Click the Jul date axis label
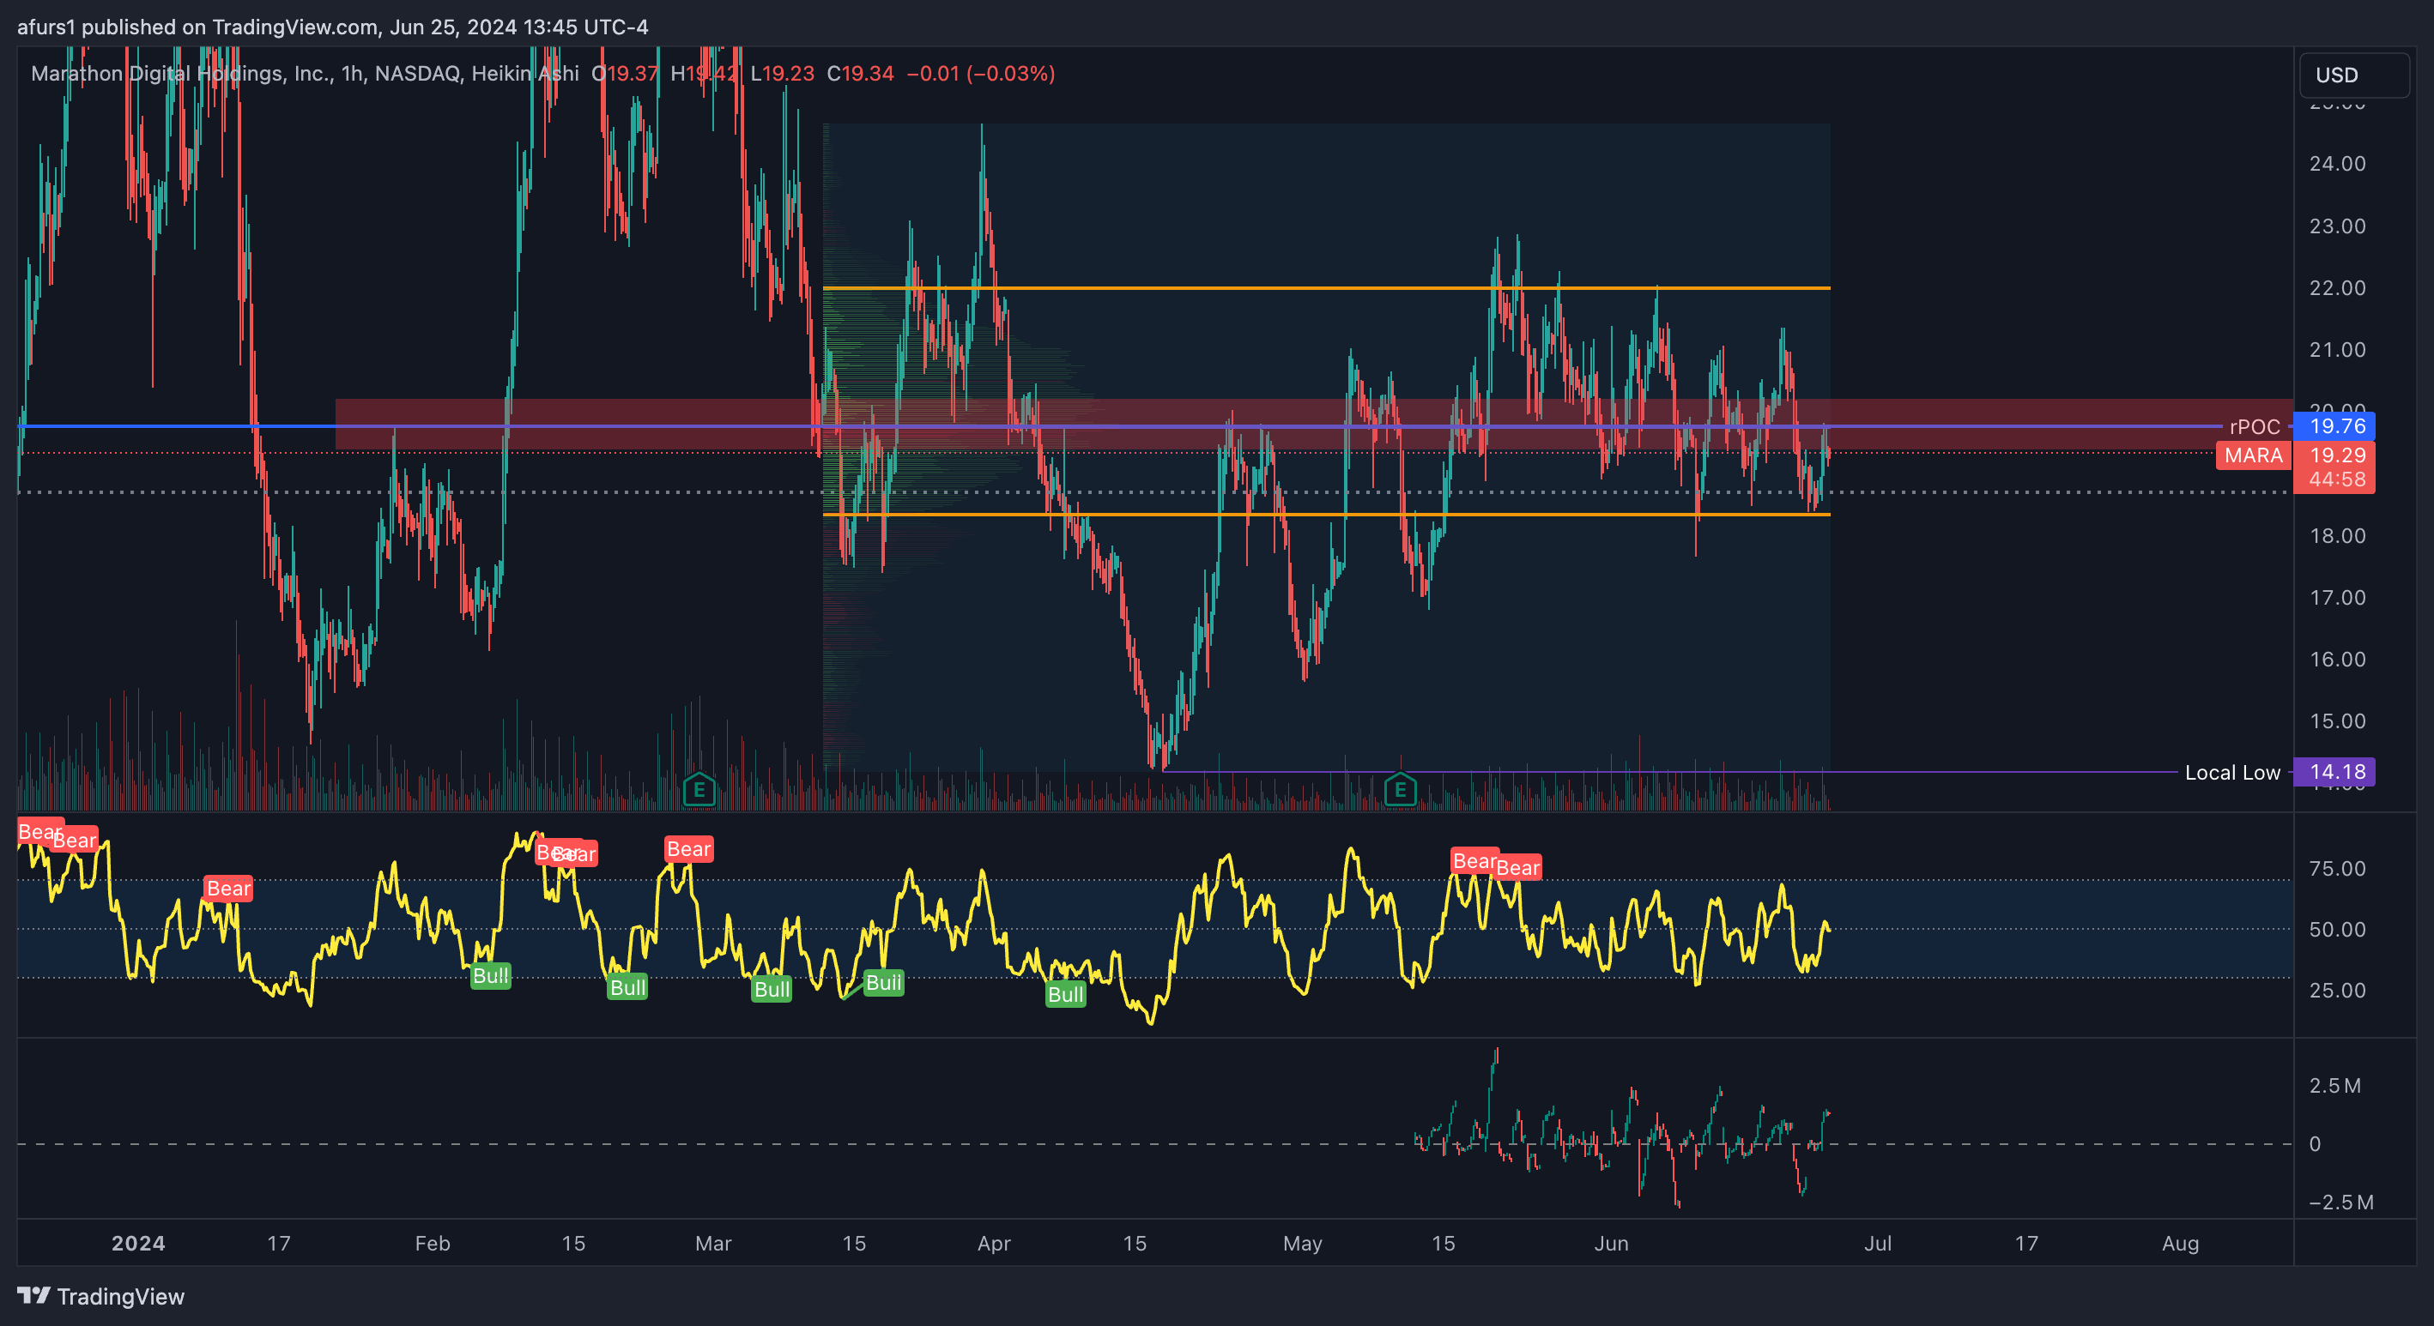Viewport: 2434px width, 1326px height. click(1878, 1243)
